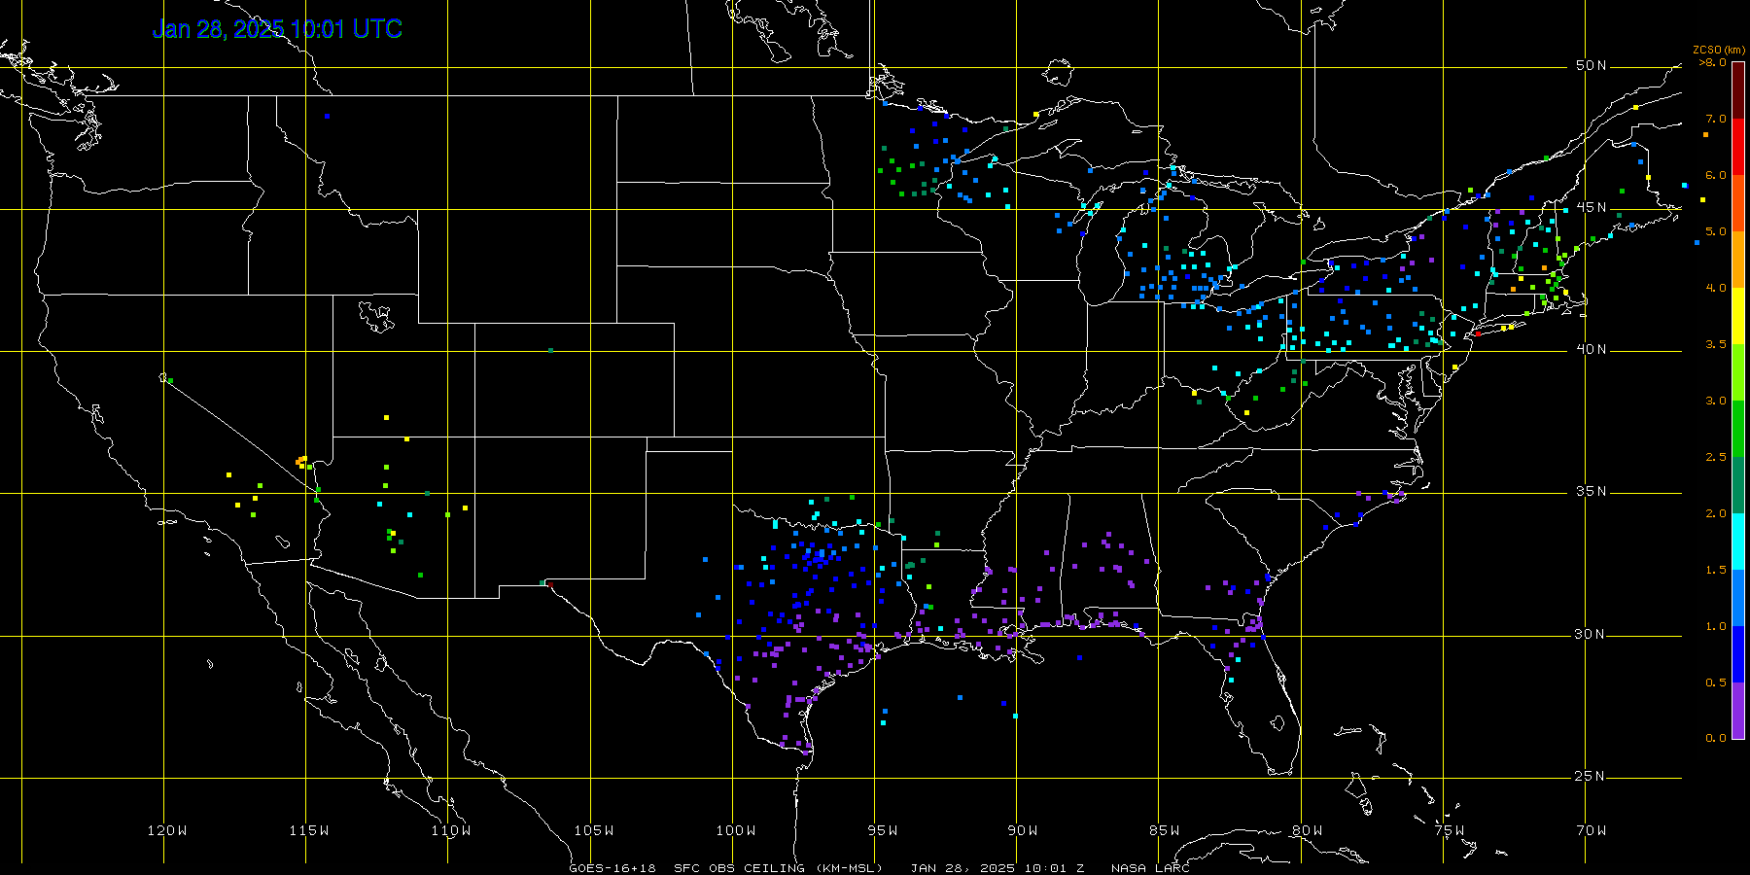Click the 45 N latitude label

pyautogui.click(x=1591, y=207)
